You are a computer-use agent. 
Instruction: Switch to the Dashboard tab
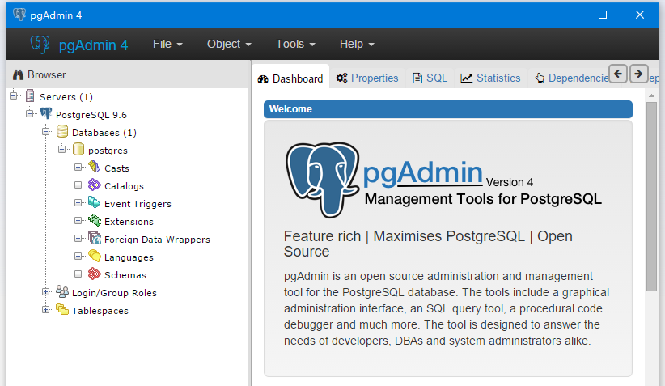coord(290,78)
